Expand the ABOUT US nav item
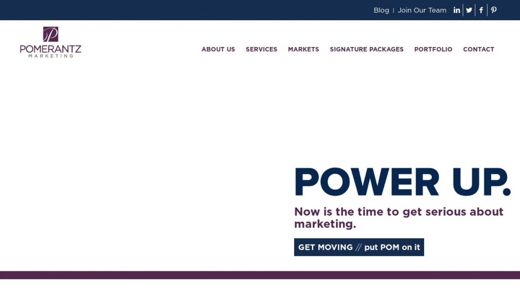The height and width of the screenshot is (292, 520). click(x=218, y=49)
